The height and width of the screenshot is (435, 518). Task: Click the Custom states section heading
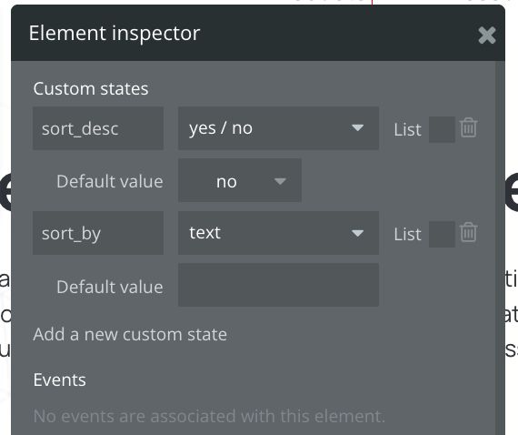pyautogui.click(x=91, y=88)
